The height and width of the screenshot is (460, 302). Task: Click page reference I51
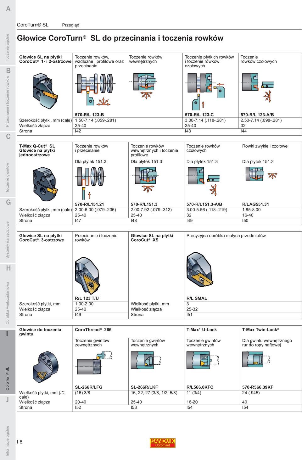[x=189, y=315]
